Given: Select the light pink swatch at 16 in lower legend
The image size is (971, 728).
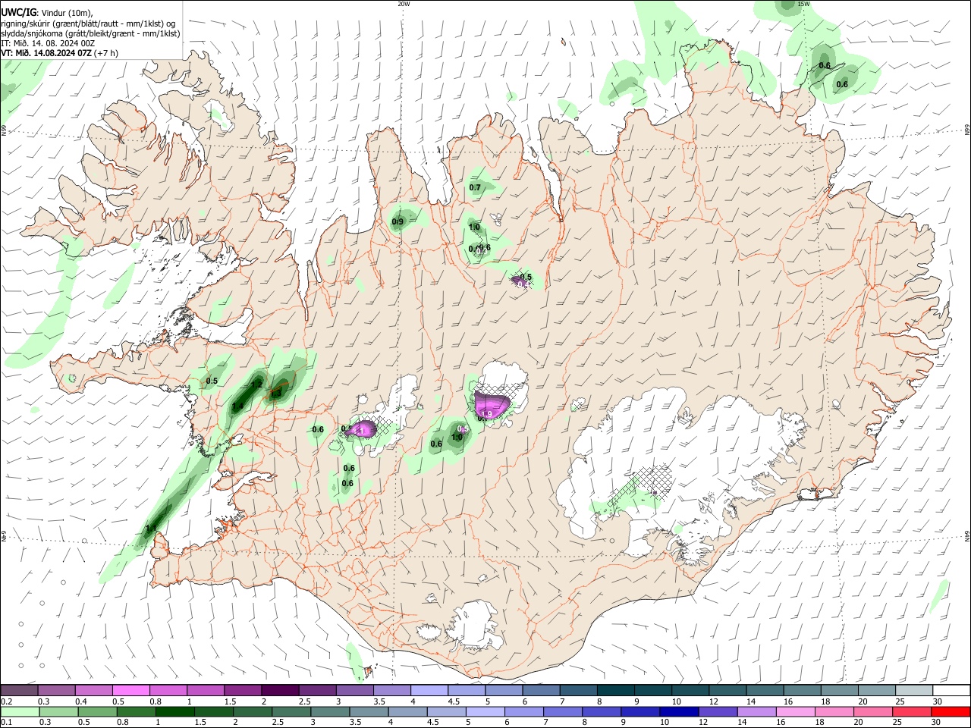Looking at the screenshot, I should point(796,712).
